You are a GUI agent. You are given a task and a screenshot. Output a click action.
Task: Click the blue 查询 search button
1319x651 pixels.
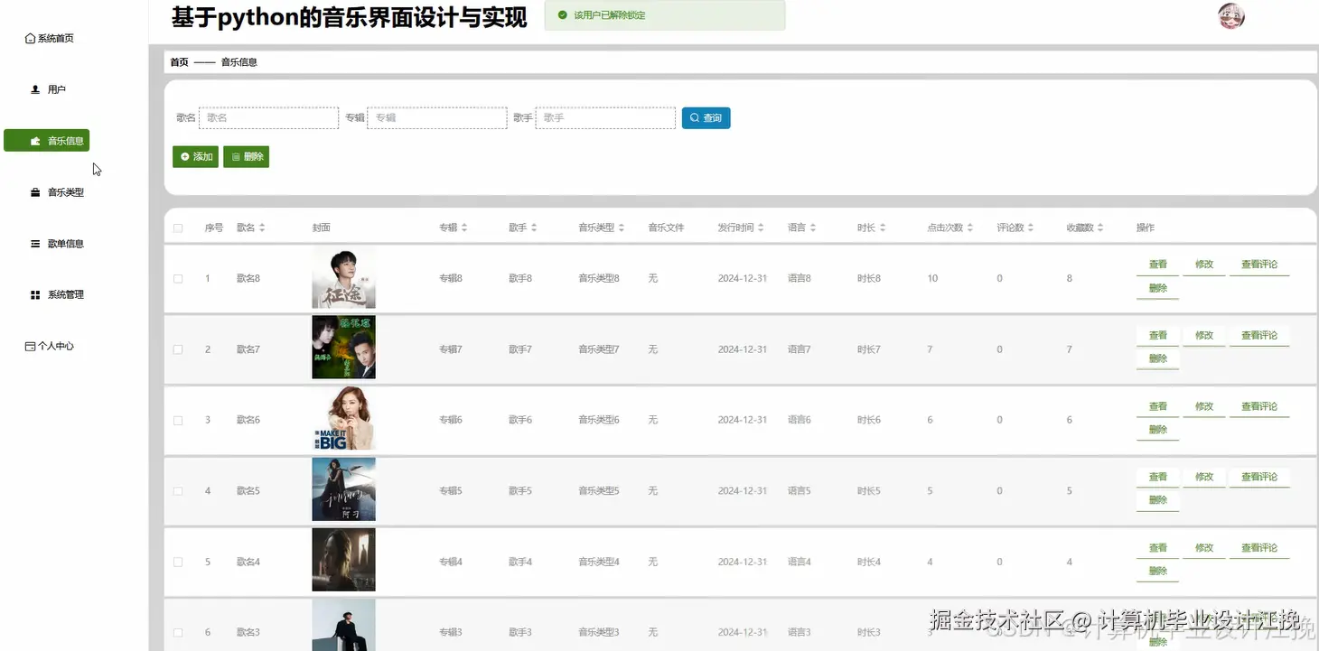(706, 118)
